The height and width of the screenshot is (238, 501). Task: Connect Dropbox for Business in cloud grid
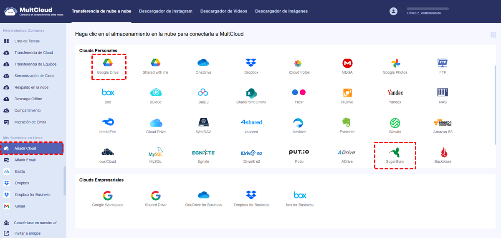pyautogui.click(x=251, y=199)
